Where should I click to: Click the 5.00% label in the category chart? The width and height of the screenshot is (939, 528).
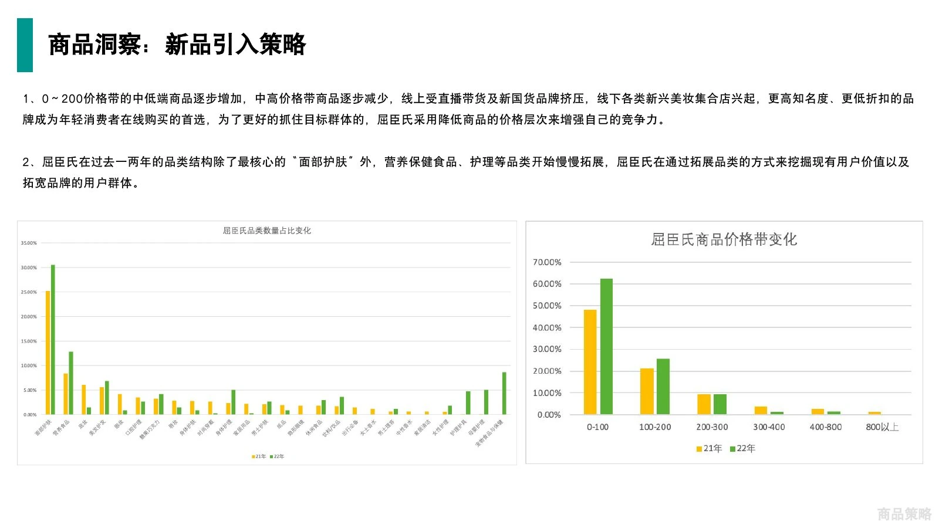(x=30, y=390)
